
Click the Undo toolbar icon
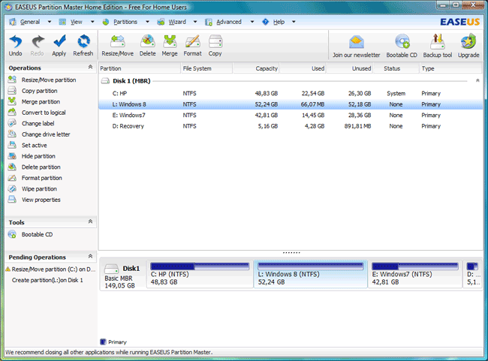point(15,44)
